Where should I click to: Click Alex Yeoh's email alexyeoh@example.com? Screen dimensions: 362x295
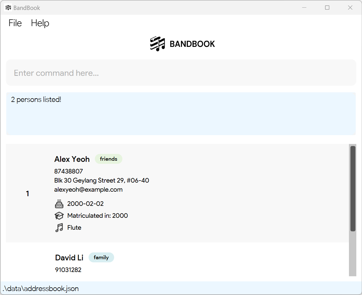pos(88,190)
